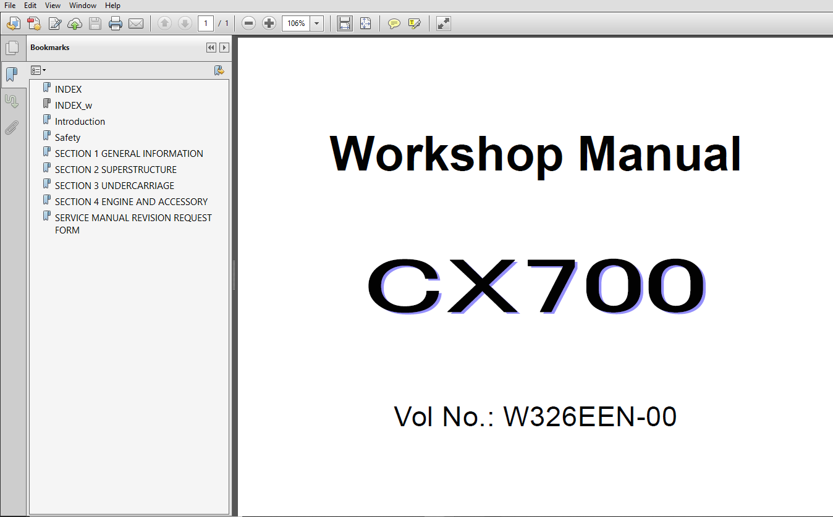Open the File menu
The image size is (833, 517).
tap(11, 6)
